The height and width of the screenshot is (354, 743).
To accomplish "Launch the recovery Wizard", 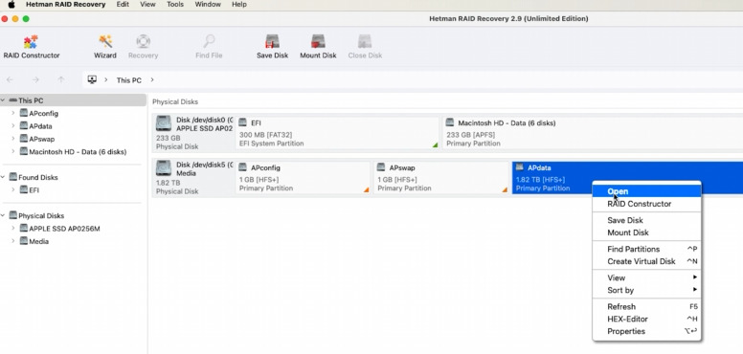I will [104, 47].
